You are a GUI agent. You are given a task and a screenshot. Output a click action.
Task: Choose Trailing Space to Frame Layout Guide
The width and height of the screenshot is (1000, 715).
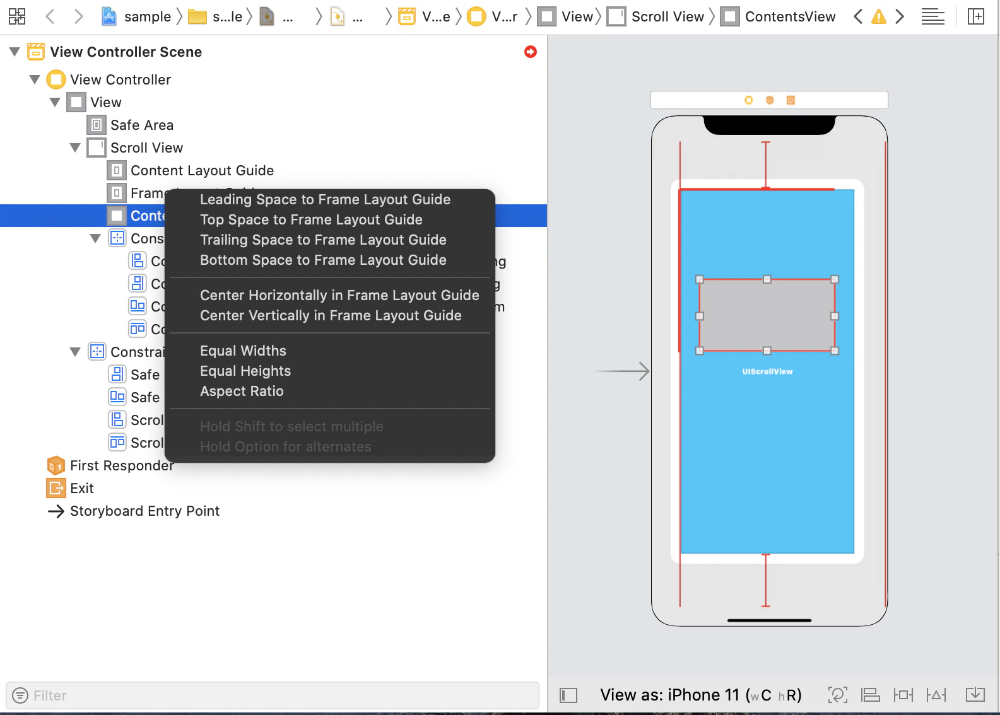pyautogui.click(x=324, y=240)
